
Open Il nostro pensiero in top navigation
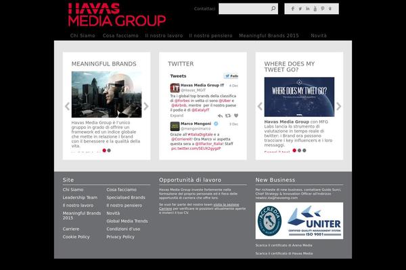click(210, 36)
